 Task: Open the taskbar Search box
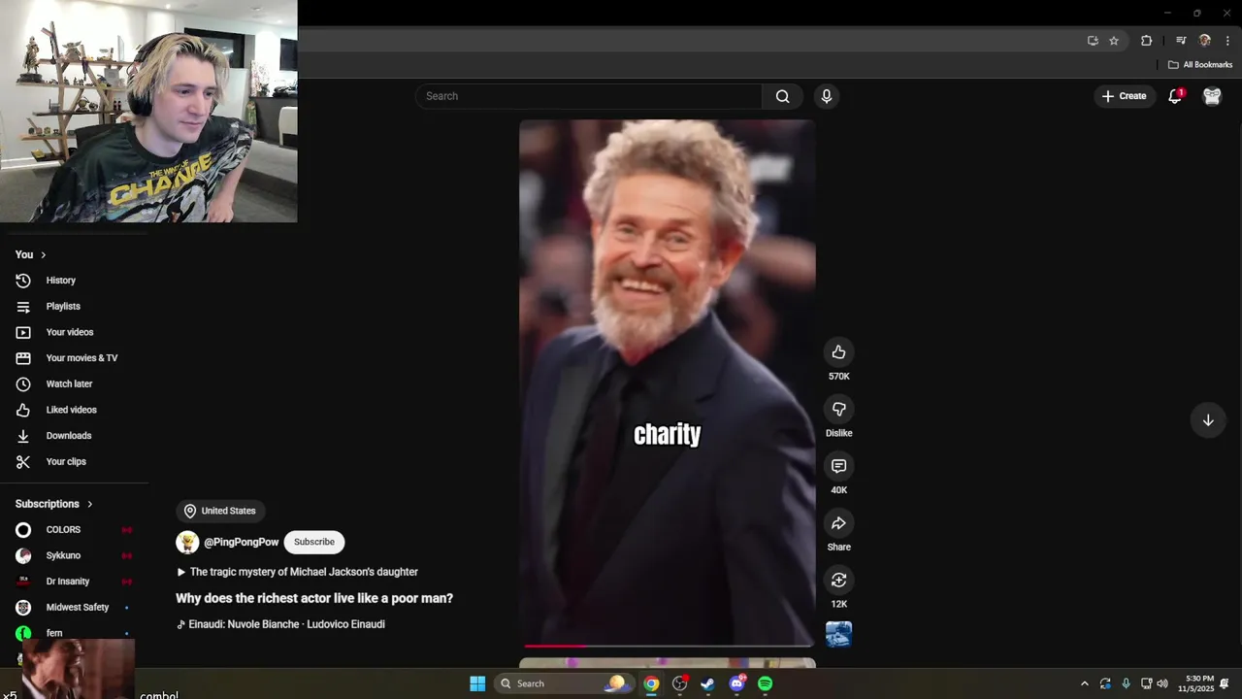[x=563, y=683]
